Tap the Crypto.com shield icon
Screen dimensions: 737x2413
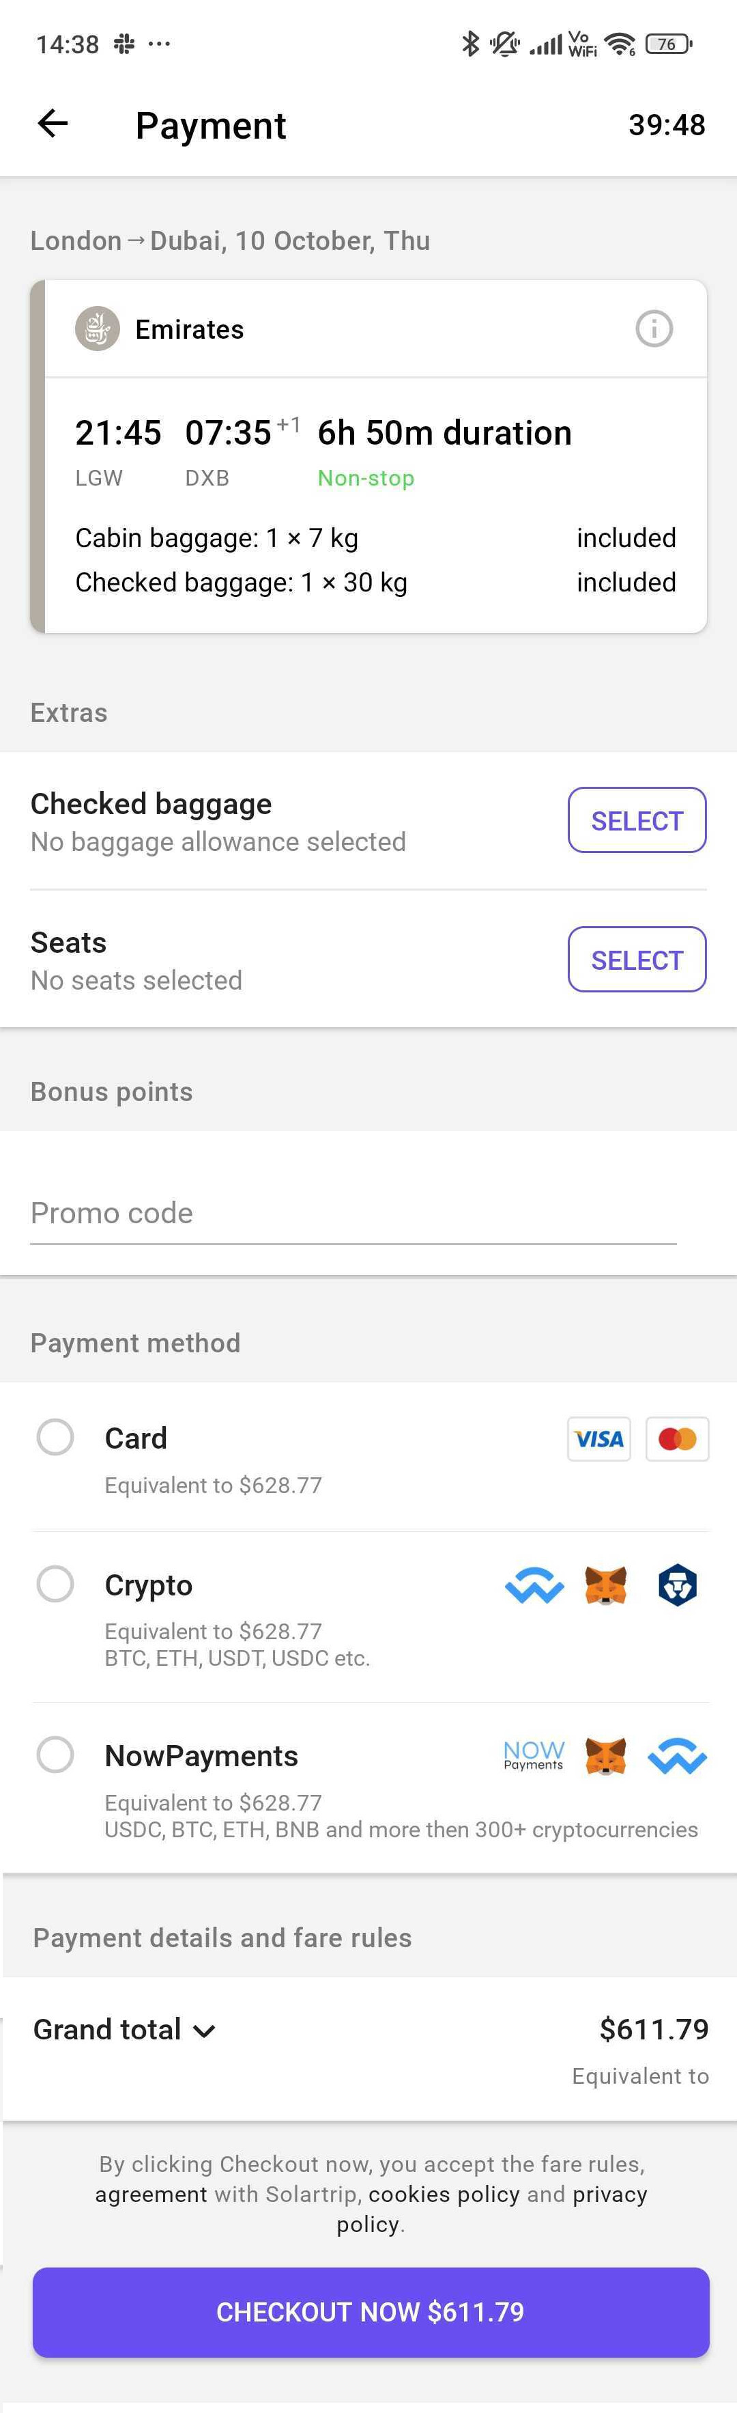pyautogui.click(x=677, y=1585)
